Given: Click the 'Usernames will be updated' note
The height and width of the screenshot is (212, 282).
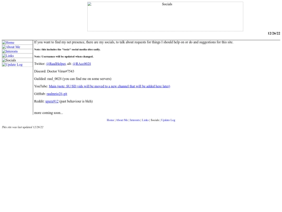Looking at the screenshot, I should [x=64, y=57].
